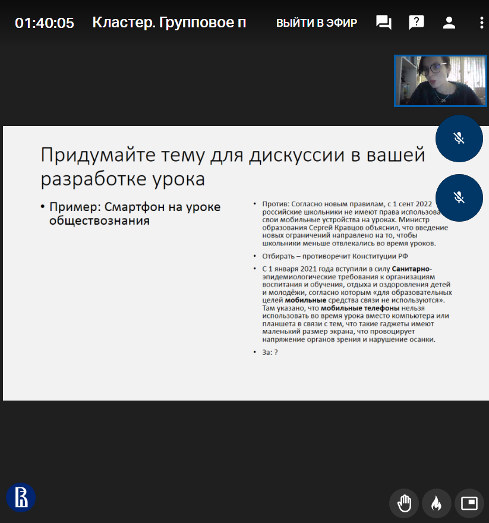The width and height of the screenshot is (489, 523).
Task: Open the chat panel icon
Action: pyautogui.click(x=384, y=23)
